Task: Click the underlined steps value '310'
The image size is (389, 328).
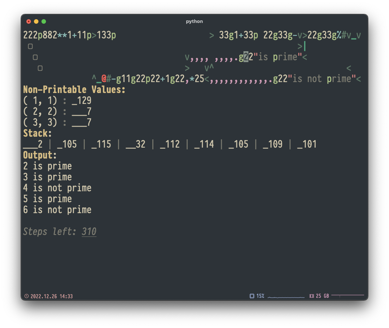Action: pyautogui.click(x=89, y=232)
